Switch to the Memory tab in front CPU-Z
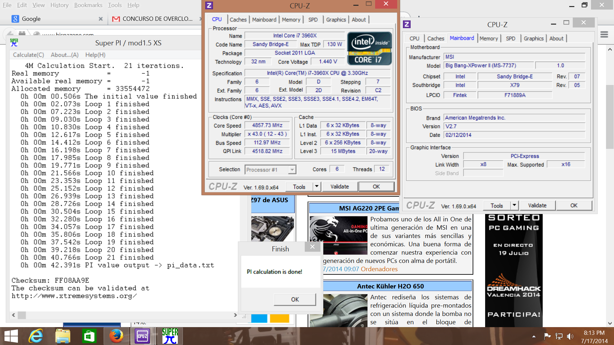Image resolution: width=614 pixels, height=345 pixels. [291, 20]
